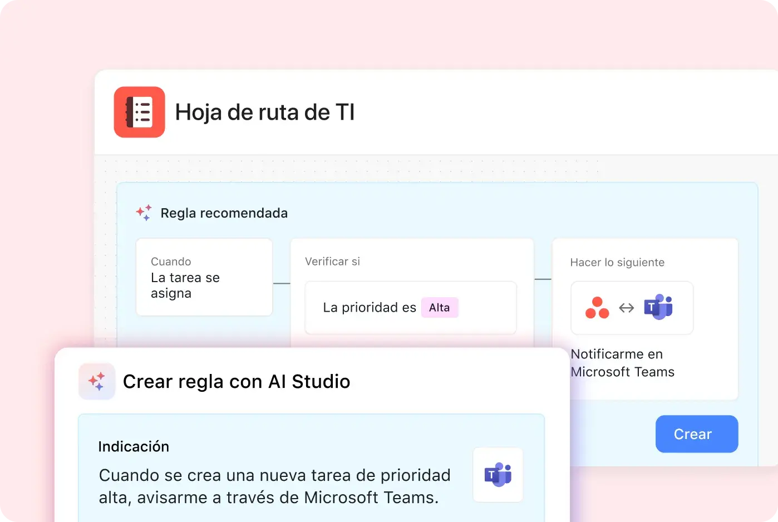Click the red project list icon

coord(139,112)
